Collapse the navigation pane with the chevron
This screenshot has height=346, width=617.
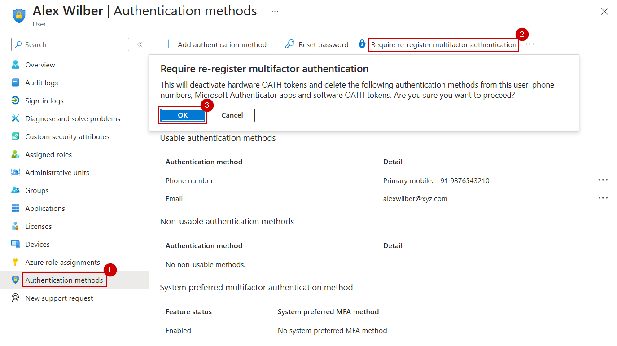(139, 44)
